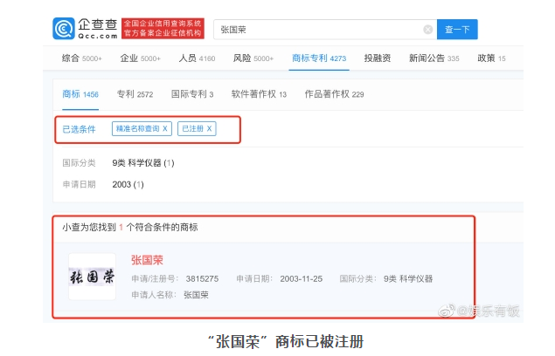
Task: Click the Weibo logo watermark
Action: [x=447, y=311]
